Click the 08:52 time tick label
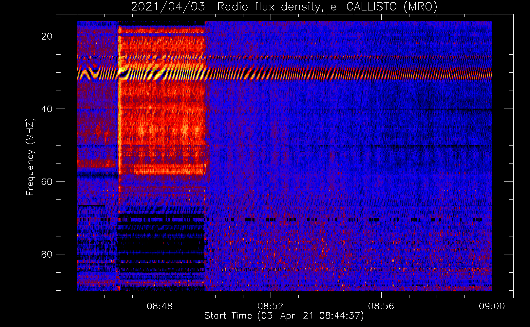Screen dimensions: 530x327 (x=270, y=306)
